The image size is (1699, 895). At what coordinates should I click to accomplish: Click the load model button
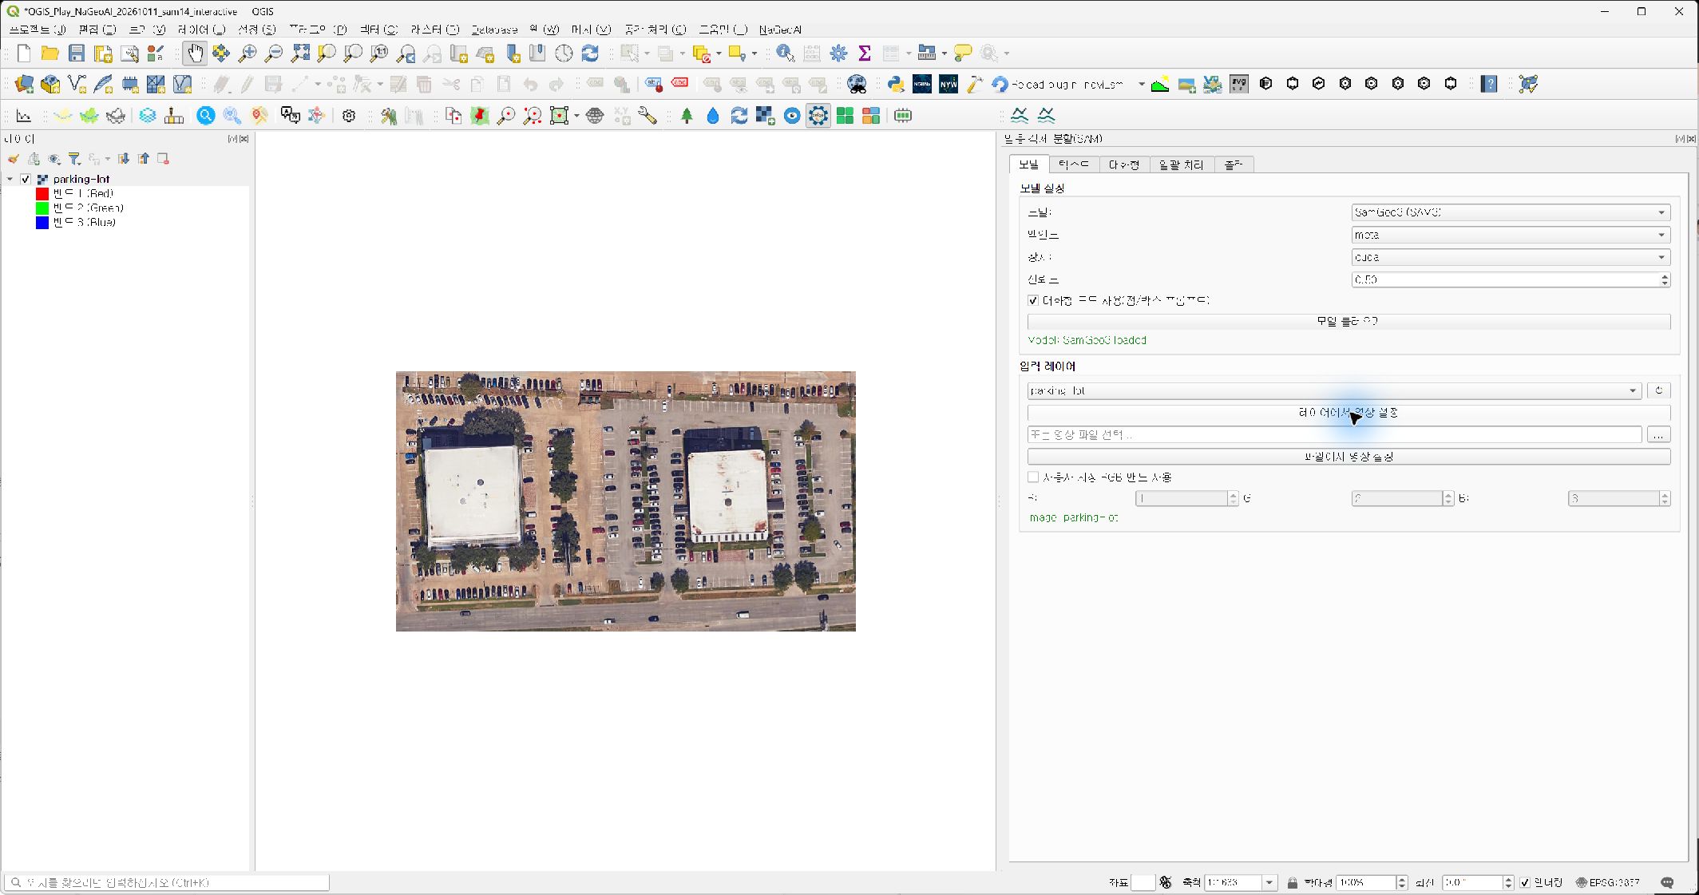click(x=1349, y=321)
